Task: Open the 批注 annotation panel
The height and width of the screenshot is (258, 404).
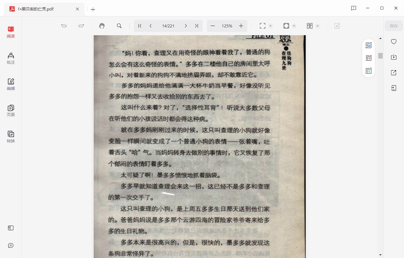Action: [x=11, y=58]
